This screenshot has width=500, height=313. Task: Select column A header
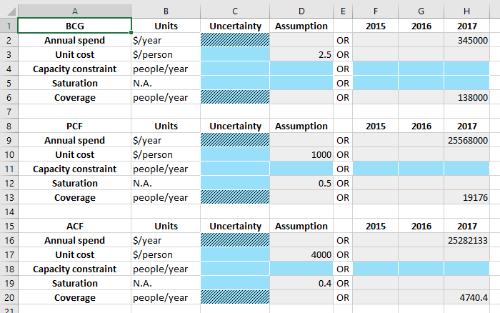click(x=74, y=11)
